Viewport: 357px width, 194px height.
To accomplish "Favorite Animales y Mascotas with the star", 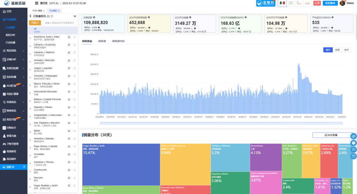I will pos(74,60).
